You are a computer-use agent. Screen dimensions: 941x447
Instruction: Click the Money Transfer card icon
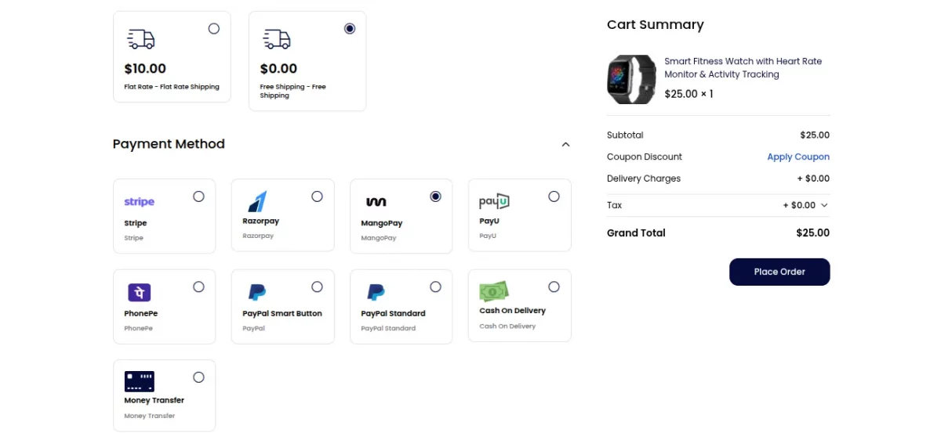pyautogui.click(x=140, y=381)
